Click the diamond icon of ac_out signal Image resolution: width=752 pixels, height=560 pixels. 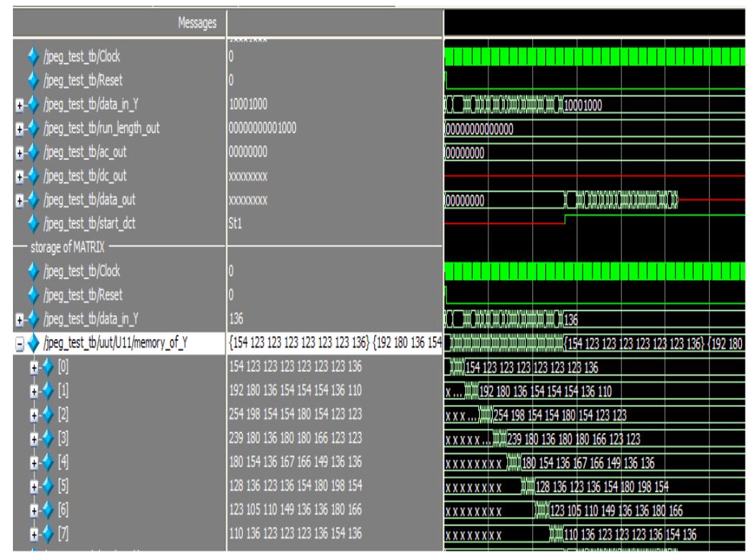pyautogui.click(x=33, y=152)
